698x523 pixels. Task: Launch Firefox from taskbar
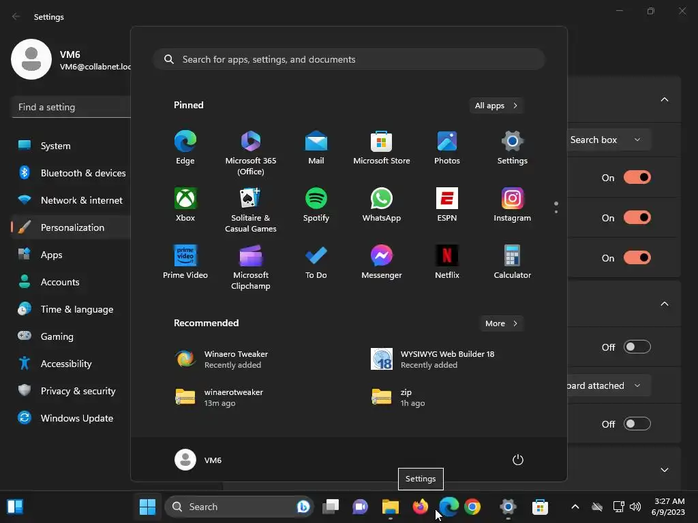point(420,507)
